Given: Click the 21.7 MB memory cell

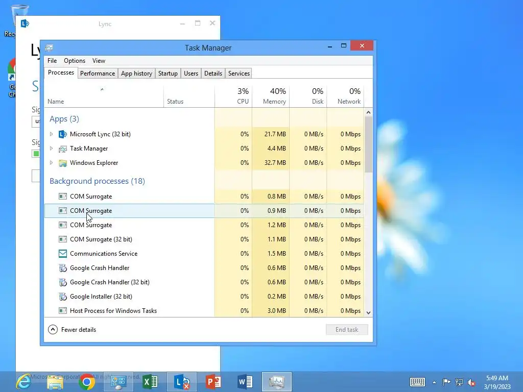Looking at the screenshot, I should pyautogui.click(x=271, y=134).
